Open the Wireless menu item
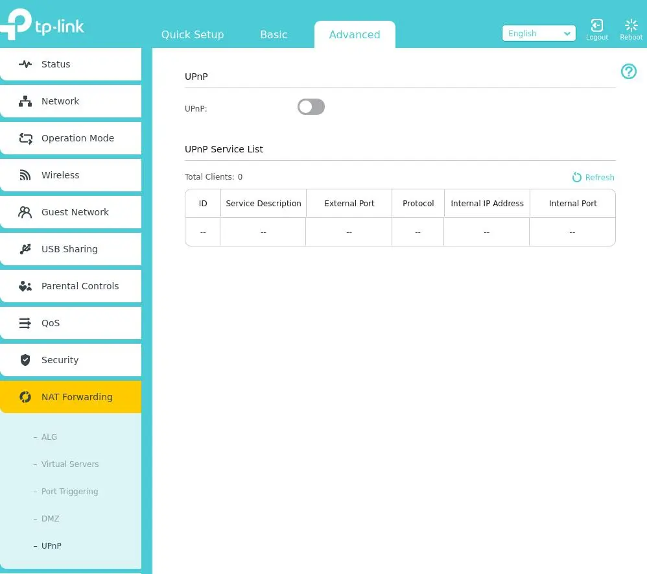The height and width of the screenshot is (574, 647). click(x=71, y=175)
